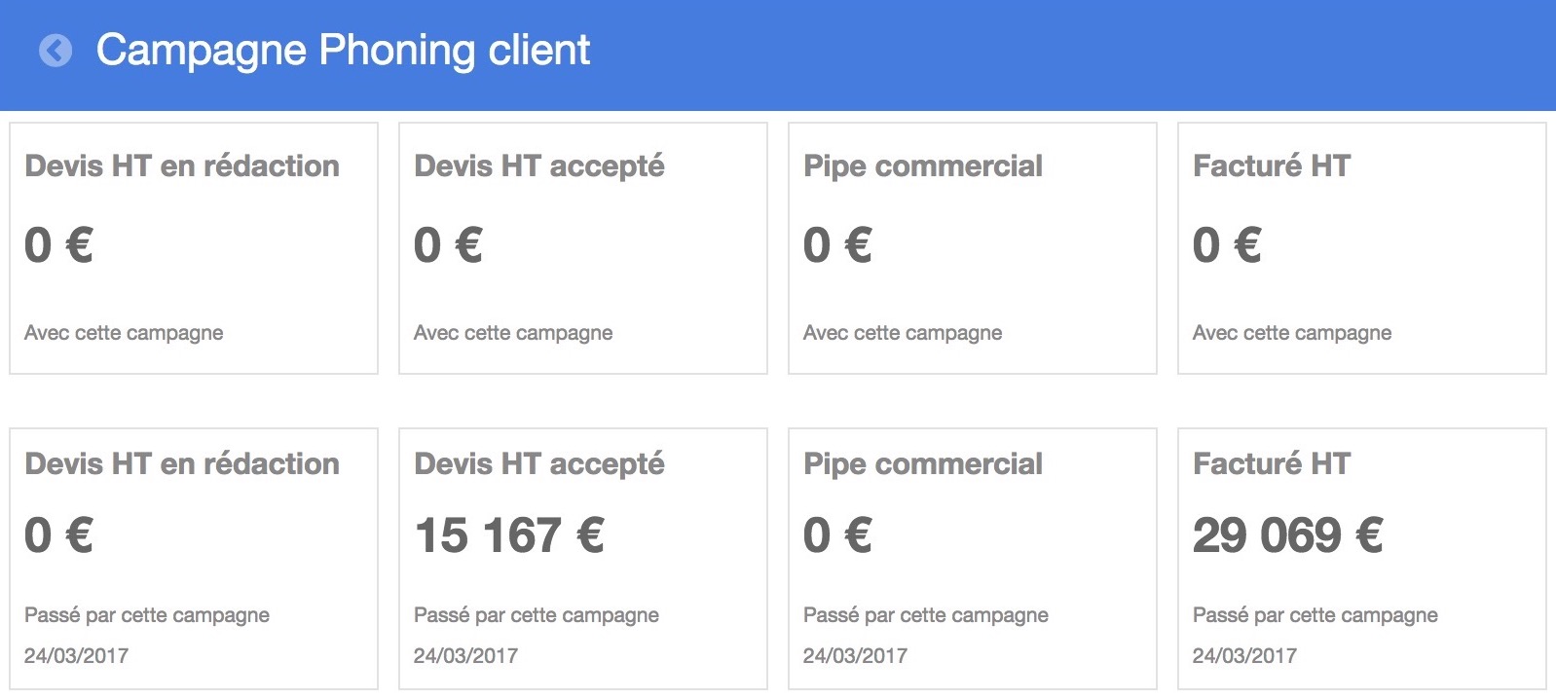1556x699 pixels.
Task: Click second-row Devis HT en rédaction title
Action: [x=182, y=463]
